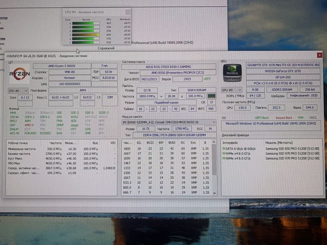Click Core 0 frequency bar at 3675 MHz
Image resolution: width=327 pixels, height=245 pixels.
[x=86, y=23]
